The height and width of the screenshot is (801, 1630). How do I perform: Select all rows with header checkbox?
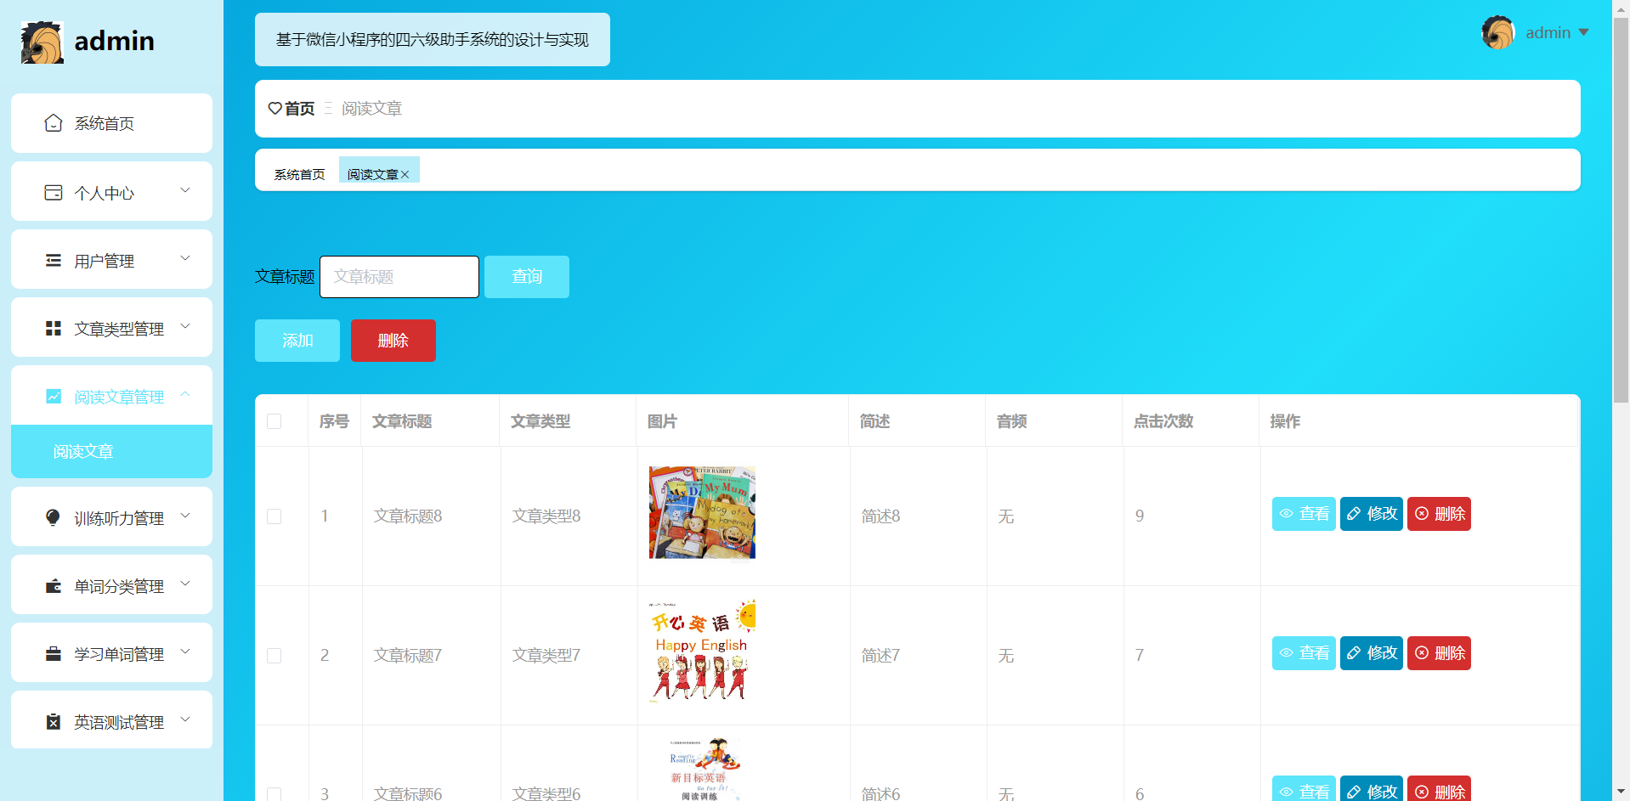click(274, 421)
